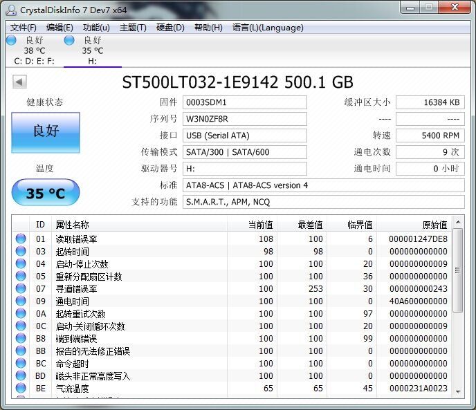Viewport: 476px width, 410px height.
Task: Click the blue status orb for 35 °C disk
Action: point(69,40)
